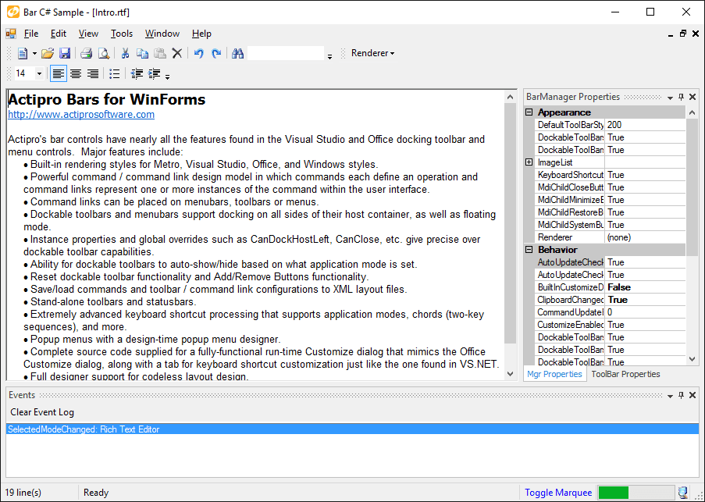Click the Redo arrow icon
The image size is (705, 502).
tap(216, 54)
